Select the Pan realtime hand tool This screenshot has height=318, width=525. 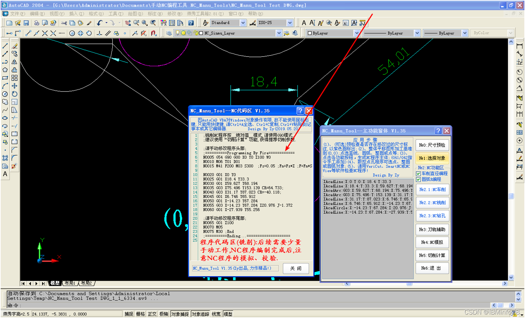tap(128, 23)
